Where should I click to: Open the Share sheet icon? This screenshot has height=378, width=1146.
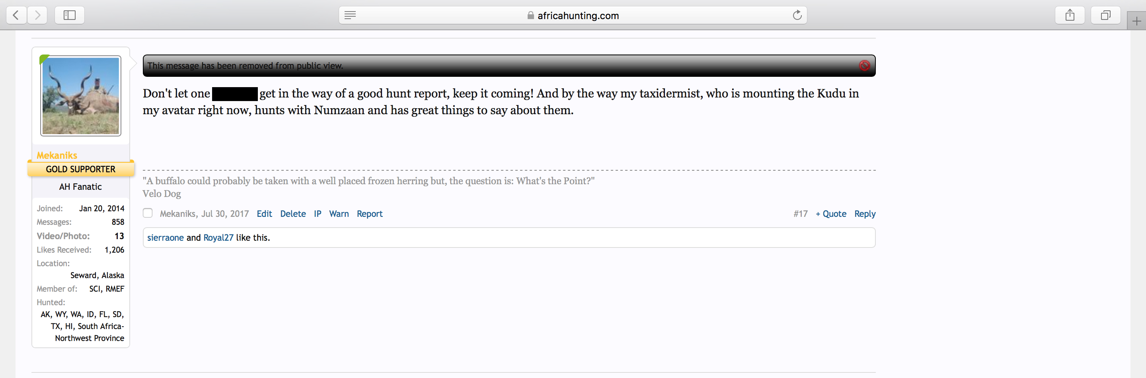pos(1070,15)
